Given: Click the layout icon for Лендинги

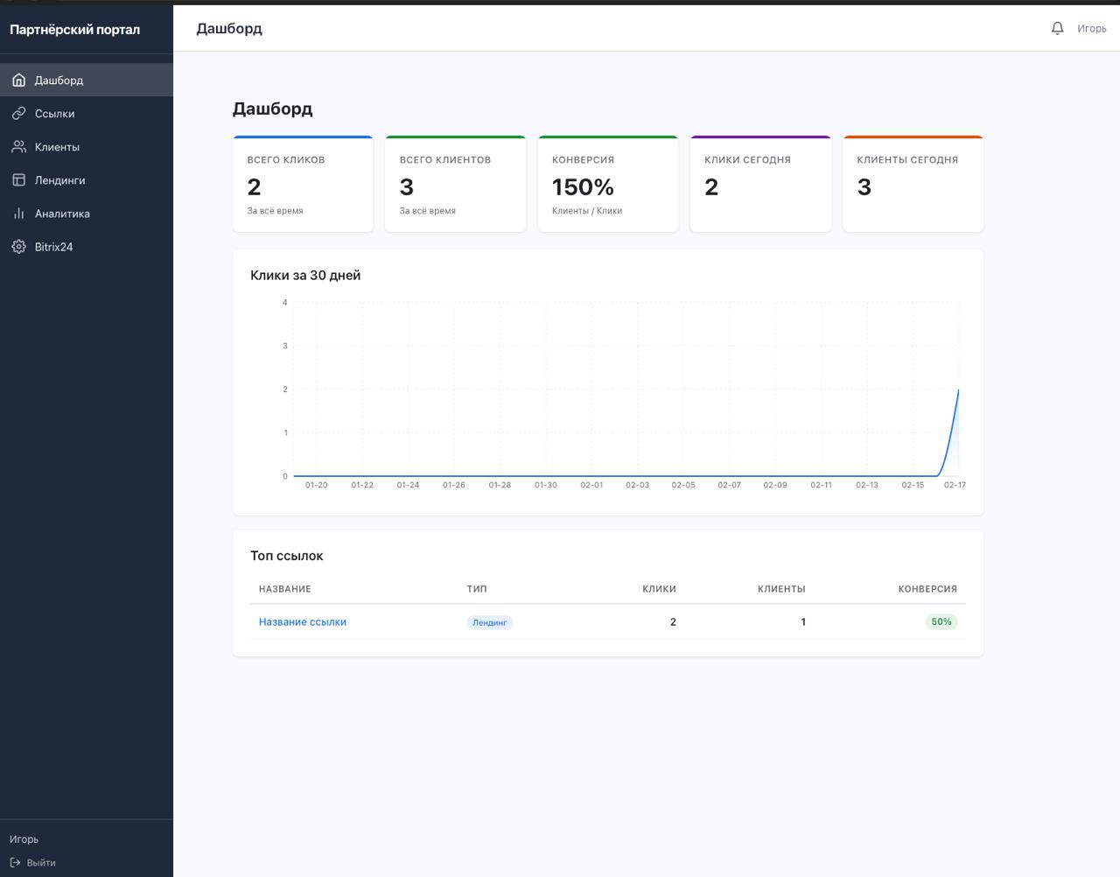Looking at the screenshot, I should tap(18, 180).
